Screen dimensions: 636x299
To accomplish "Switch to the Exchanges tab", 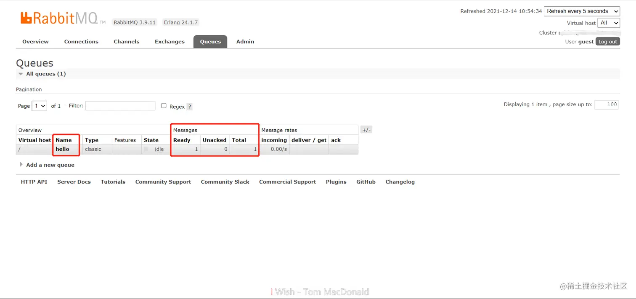I will tap(170, 42).
